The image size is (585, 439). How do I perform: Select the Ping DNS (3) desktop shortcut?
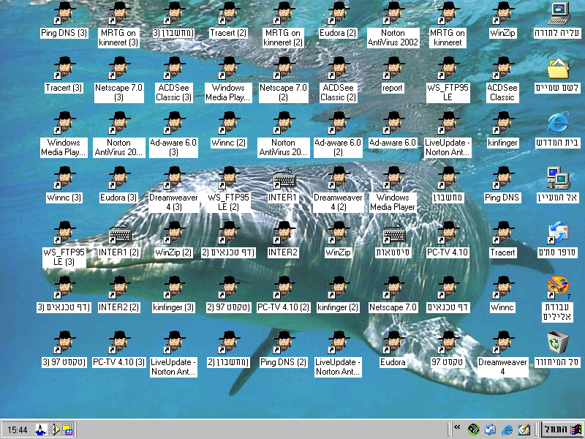tap(64, 20)
